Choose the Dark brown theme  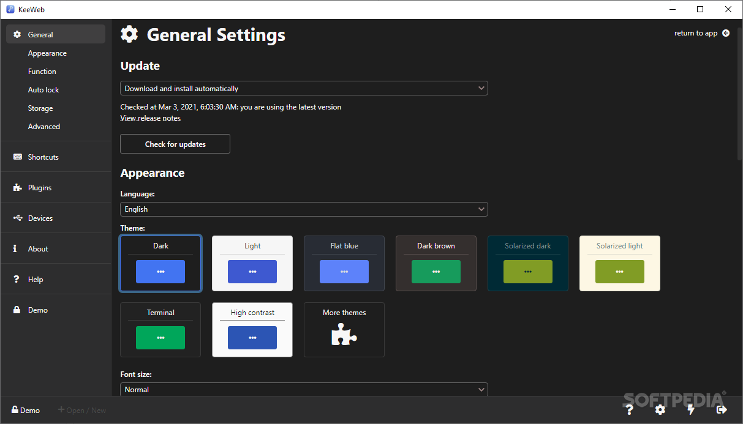pos(436,263)
